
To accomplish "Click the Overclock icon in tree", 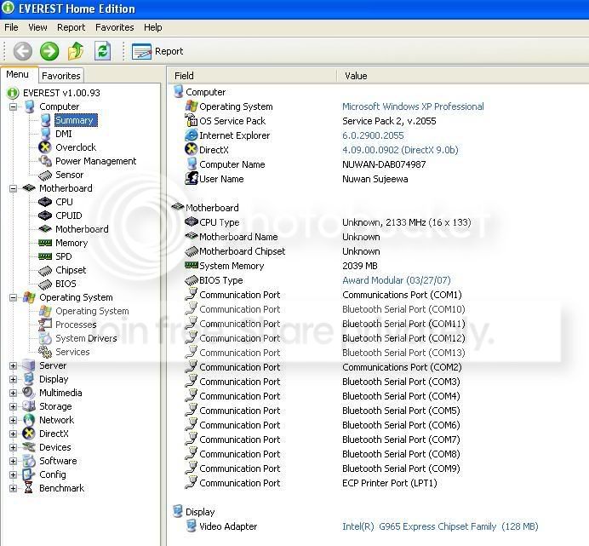I will (x=45, y=147).
